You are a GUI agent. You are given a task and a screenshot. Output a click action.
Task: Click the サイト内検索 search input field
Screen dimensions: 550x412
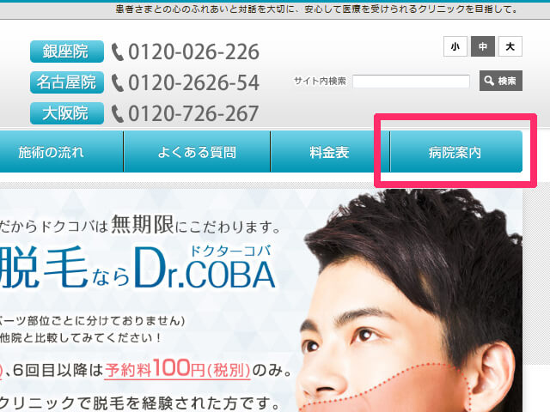pos(411,82)
